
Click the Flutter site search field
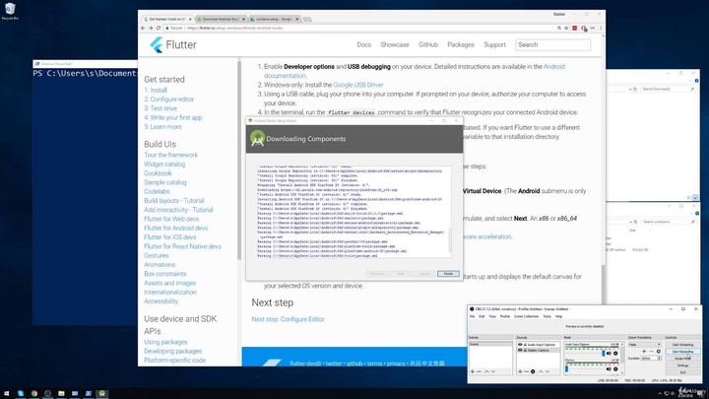553,44
